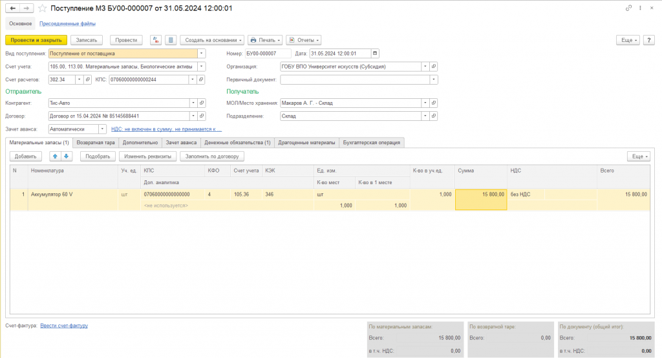Open the Печать menu button
Image resolution: width=662 pixels, height=358 pixels.
coord(265,40)
